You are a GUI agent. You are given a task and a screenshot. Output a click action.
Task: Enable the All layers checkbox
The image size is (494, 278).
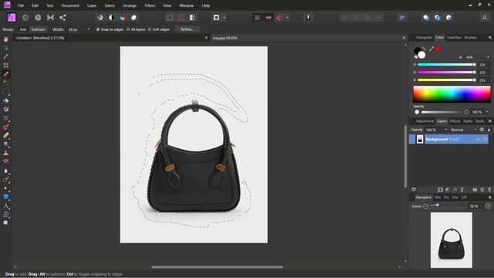(x=128, y=29)
